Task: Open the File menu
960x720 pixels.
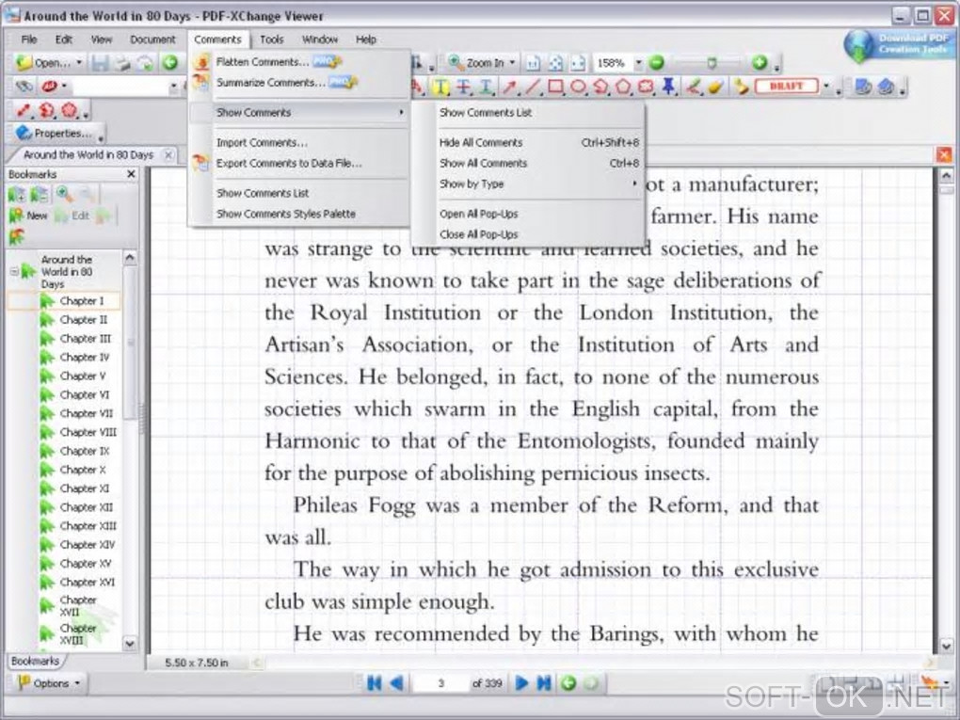Action: click(29, 40)
